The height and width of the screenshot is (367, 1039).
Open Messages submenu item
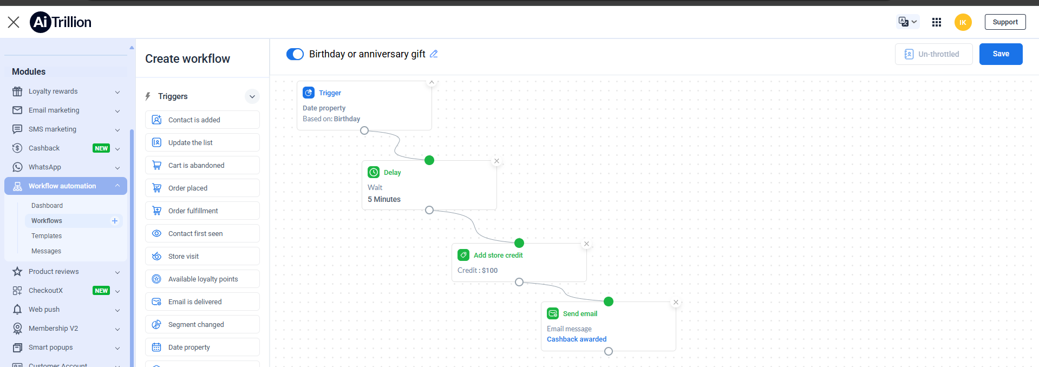tap(46, 251)
